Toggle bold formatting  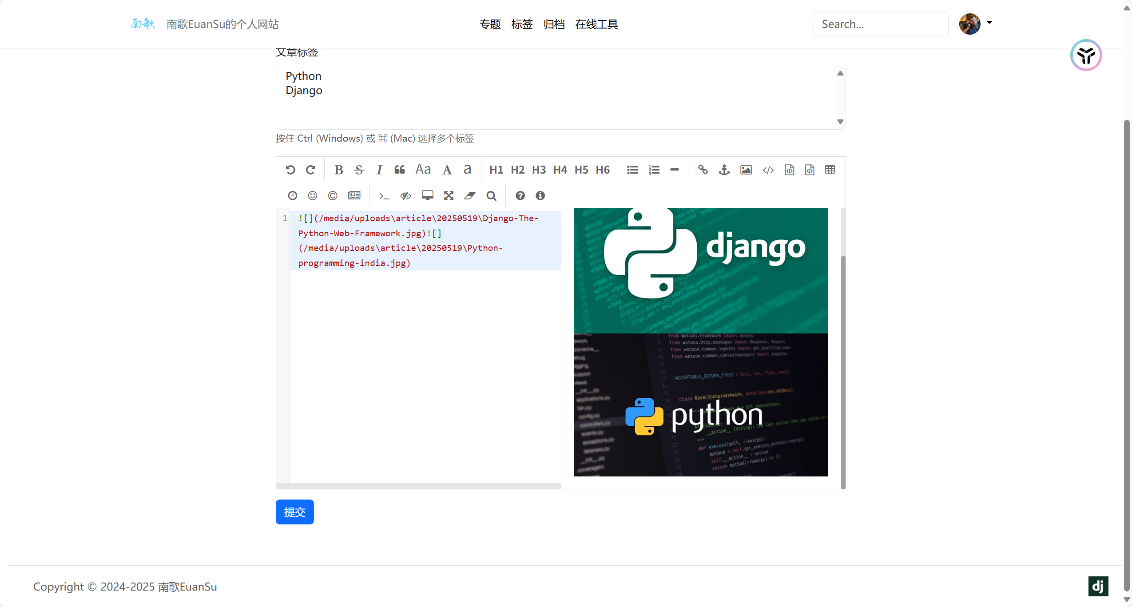coord(338,170)
